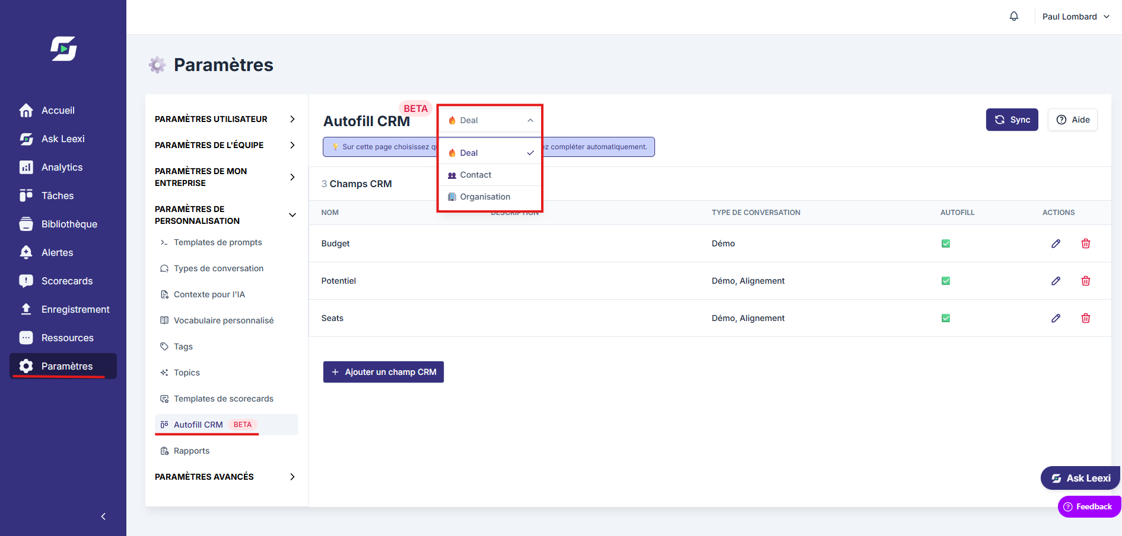Click Ajouter un champ CRM
The width and height of the screenshot is (1122, 536).
tap(383, 372)
